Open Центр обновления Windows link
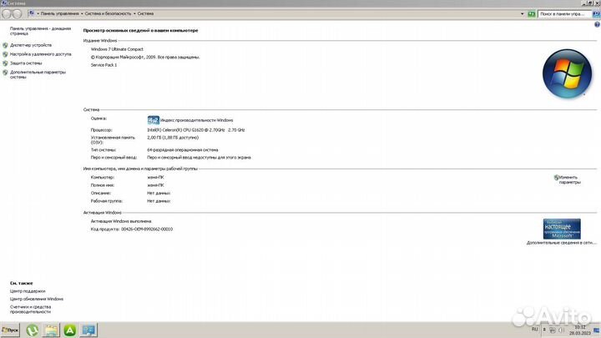This screenshot has width=601, height=338. (37, 299)
